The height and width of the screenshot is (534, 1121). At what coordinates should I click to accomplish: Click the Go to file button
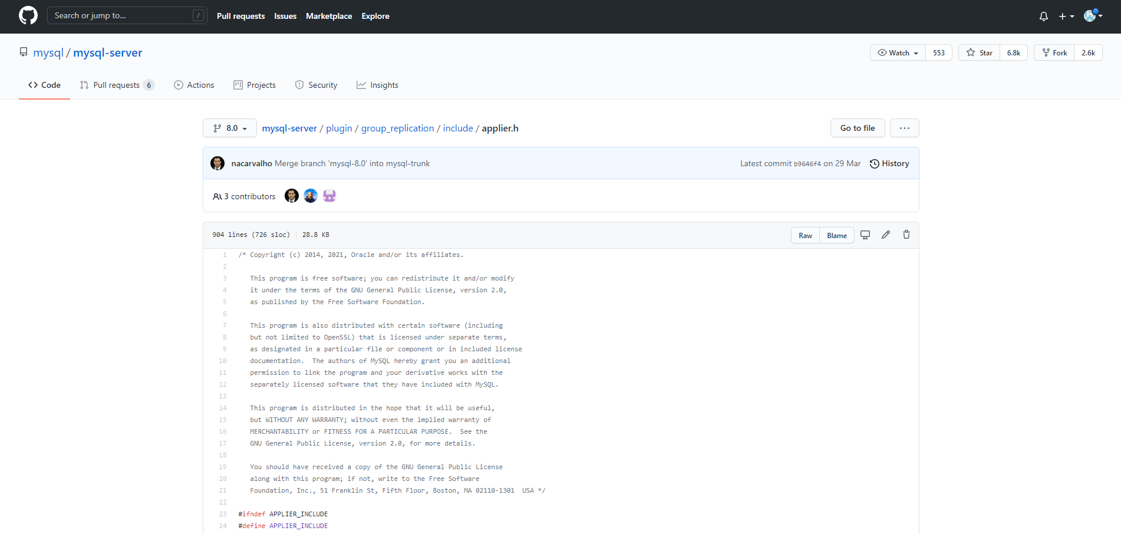(x=858, y=128)
